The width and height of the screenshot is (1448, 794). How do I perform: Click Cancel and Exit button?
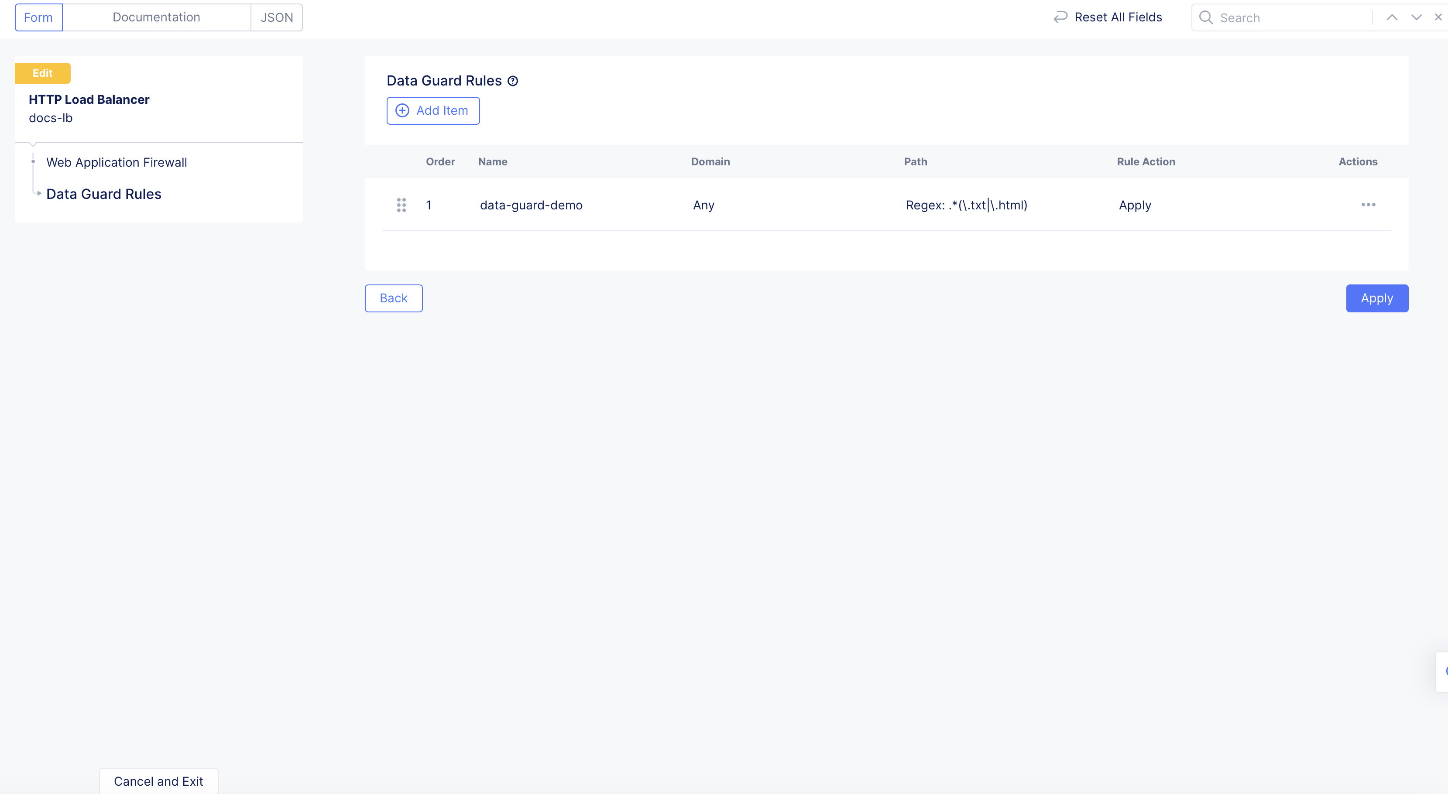point(158,781)
